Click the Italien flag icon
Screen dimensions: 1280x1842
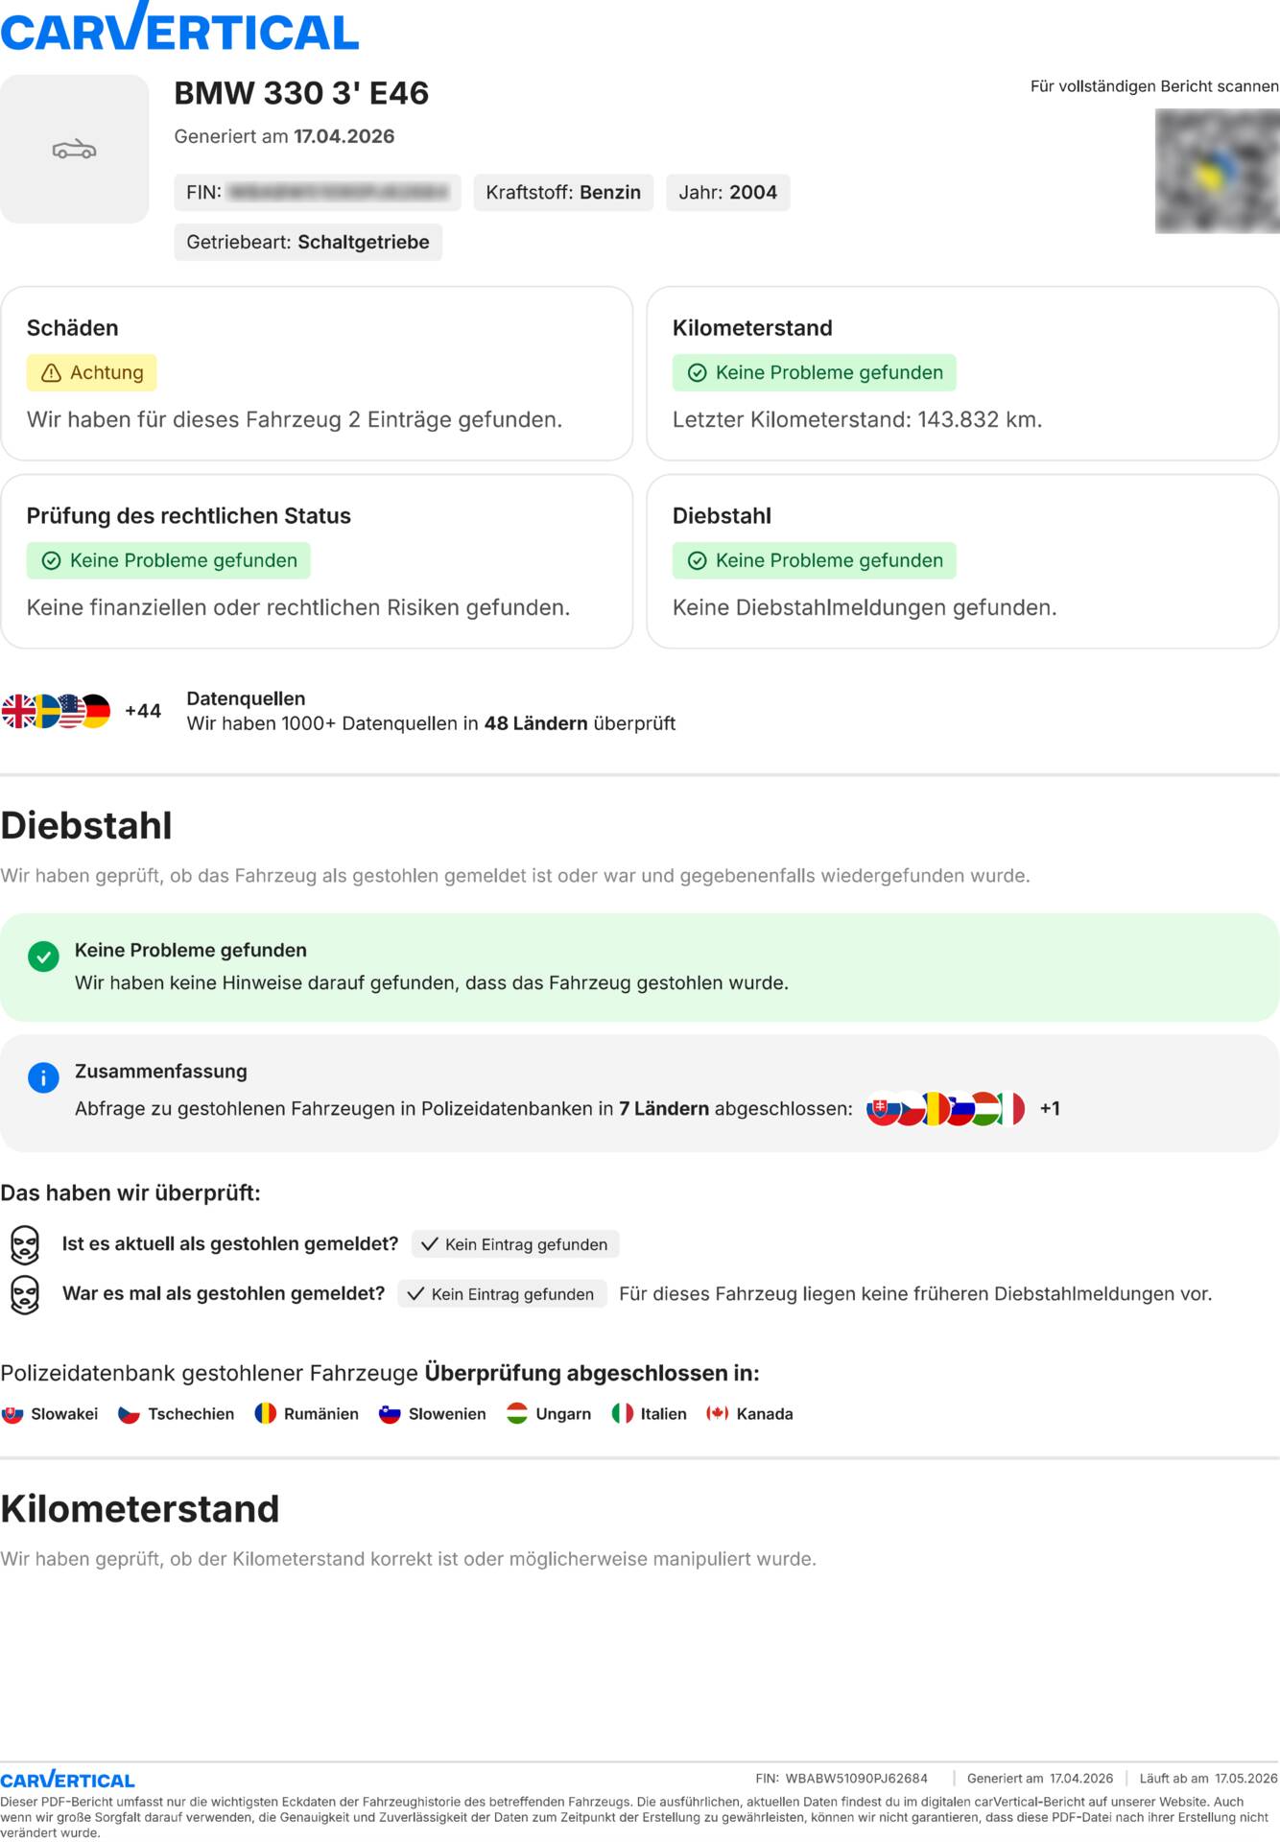pyautogui.click(x=622, y=1414)
